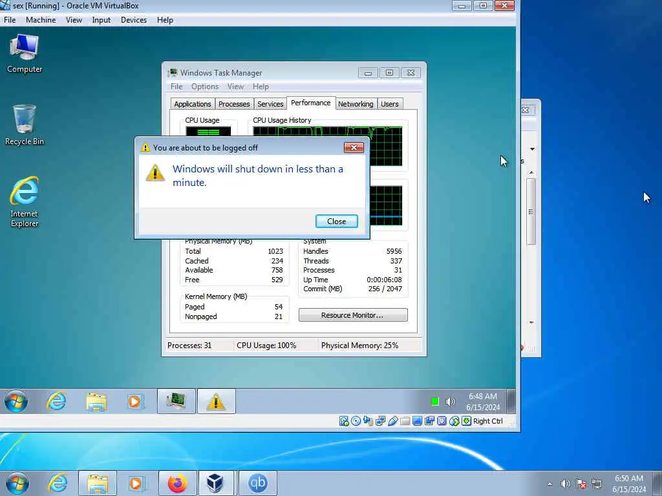This screenshot has height=496, width=662.
Task: Click Close in the shutdown warning dialog
Action: 336,222
